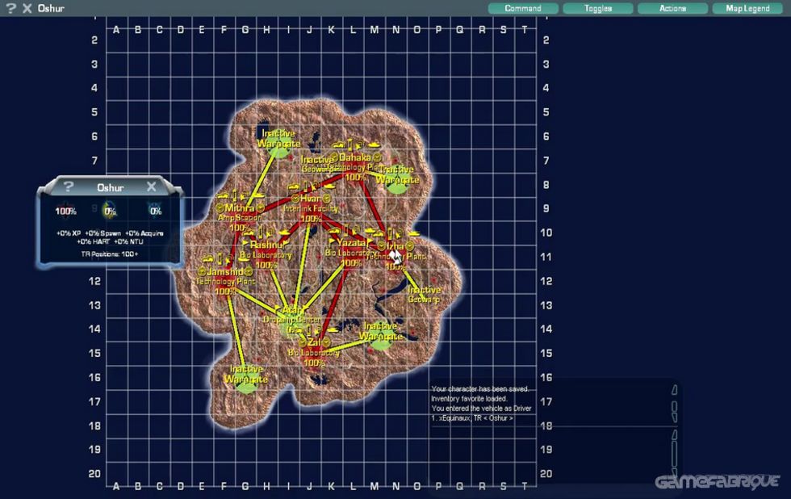The height and width of the screenshot is (499, 791).
Task: Click the Inactive Warpgate east of Dahaka
Action: tap(397, 174)
